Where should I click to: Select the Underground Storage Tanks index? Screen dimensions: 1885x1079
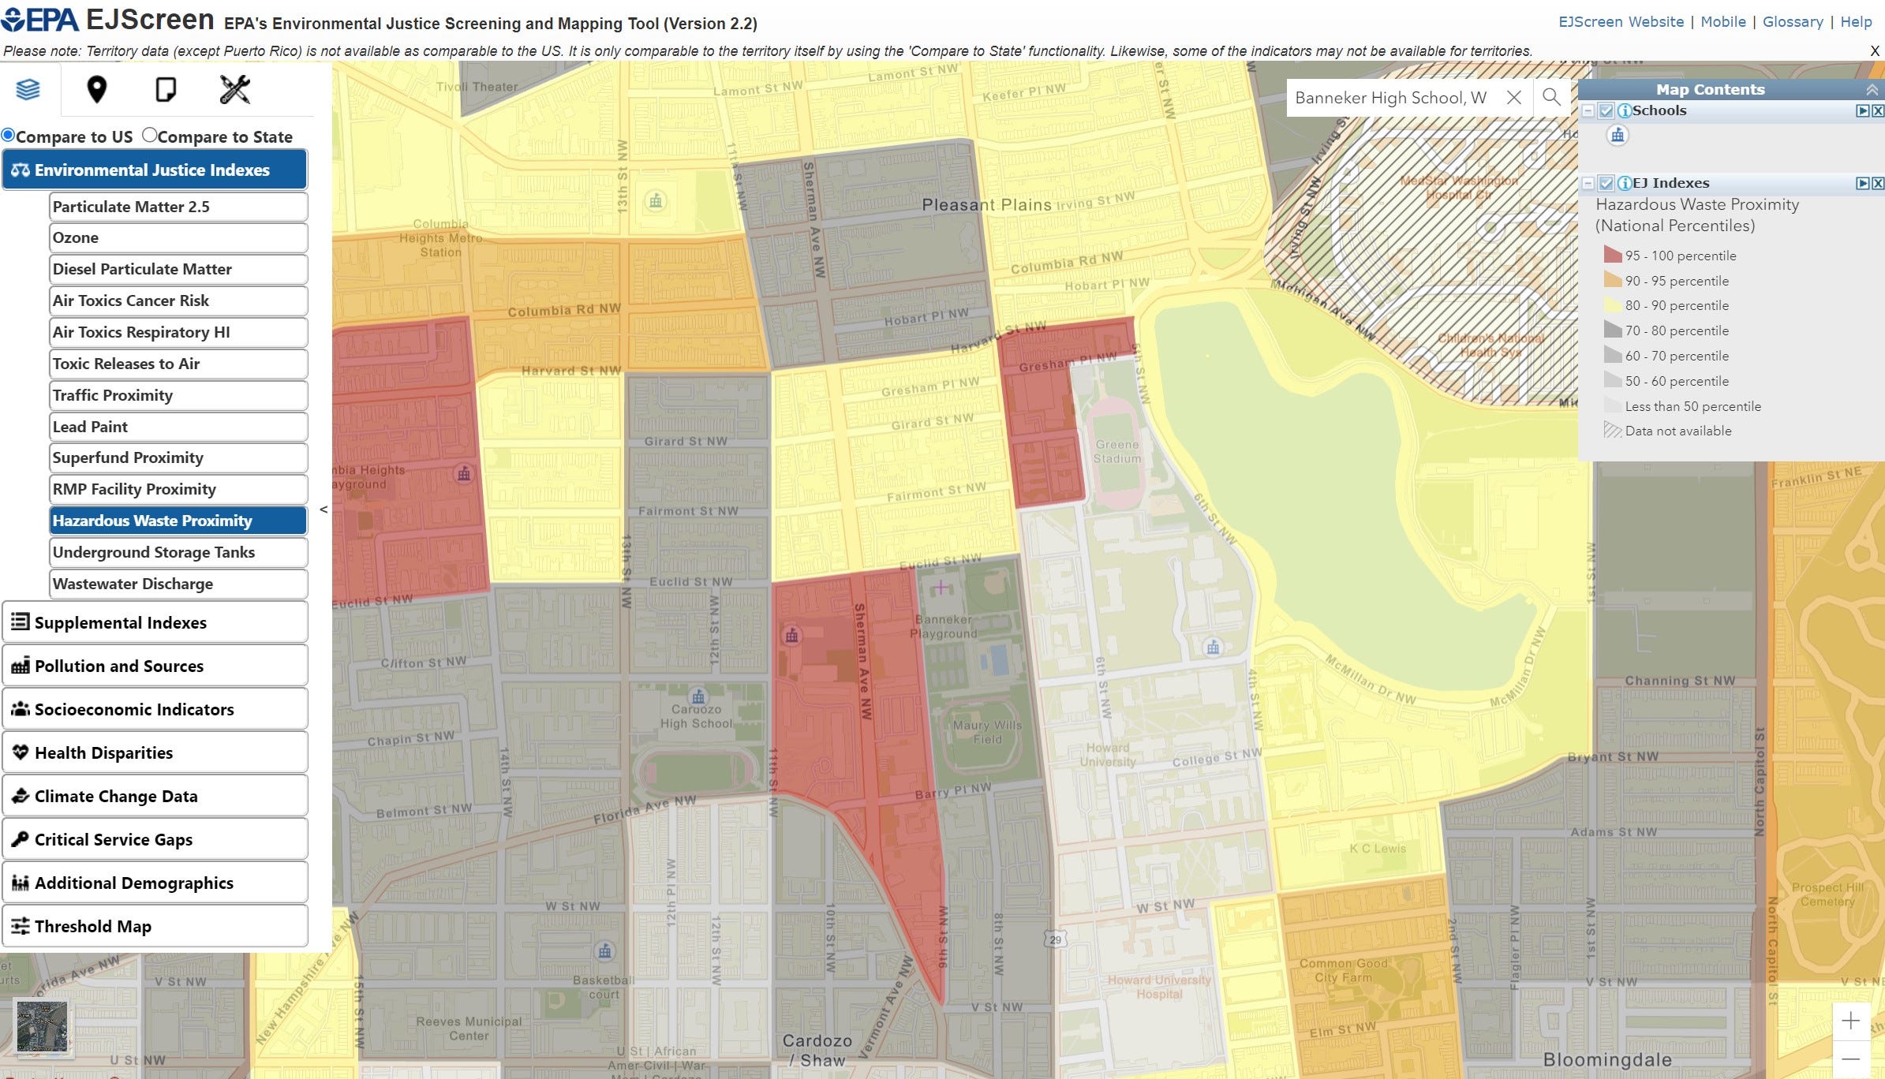178,552
